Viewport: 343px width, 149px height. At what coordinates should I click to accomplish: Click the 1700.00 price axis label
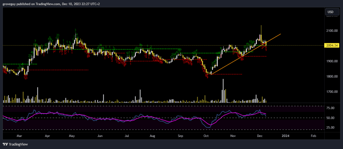pyautogui.click(x=331, y=92)
